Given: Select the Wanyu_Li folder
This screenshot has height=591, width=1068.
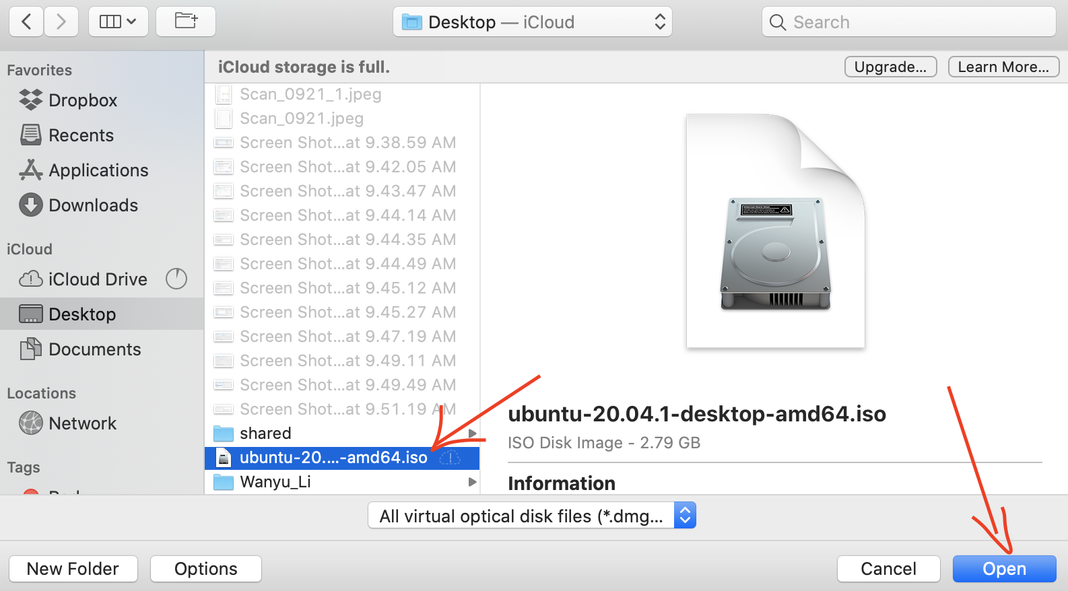Looking at the screenshot, I should 275,482.
